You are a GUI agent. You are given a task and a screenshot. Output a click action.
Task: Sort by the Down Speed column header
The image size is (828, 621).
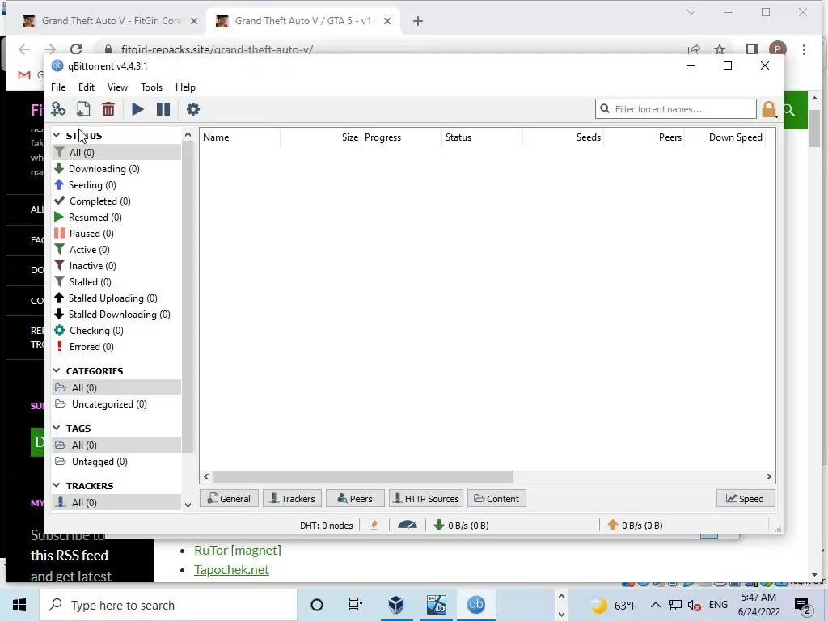(725, 137)
